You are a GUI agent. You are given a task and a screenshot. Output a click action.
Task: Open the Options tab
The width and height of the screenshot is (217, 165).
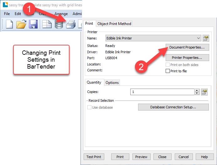[112, 83]
